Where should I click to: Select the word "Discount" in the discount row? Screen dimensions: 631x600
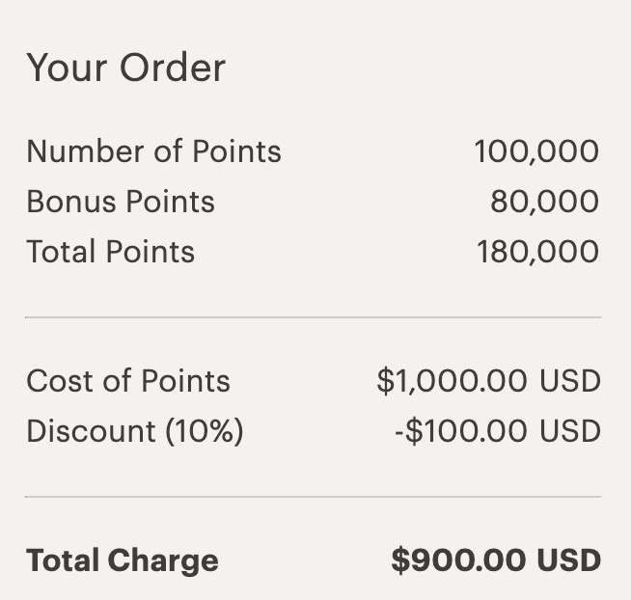click(x=91, y=431)
